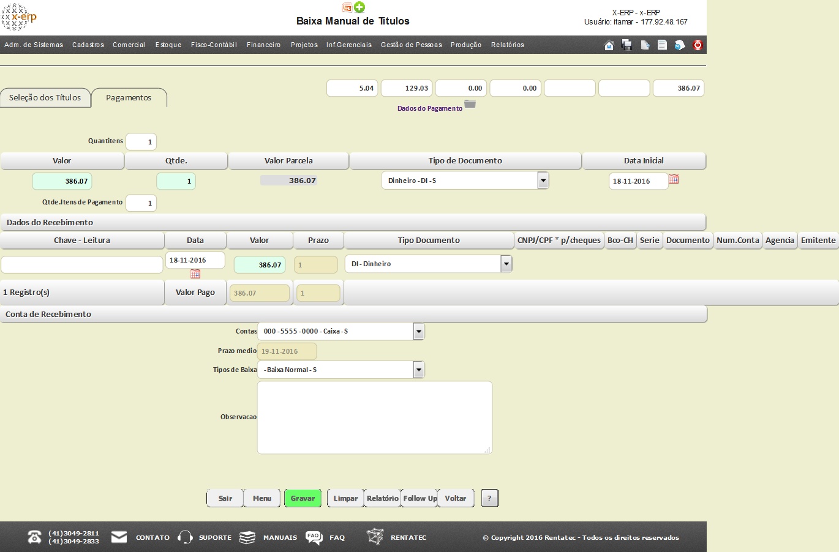Open the Tipos de Baixa dropdown
The height and width of the screenshot is (552, 839).
[x=419, y=370]
